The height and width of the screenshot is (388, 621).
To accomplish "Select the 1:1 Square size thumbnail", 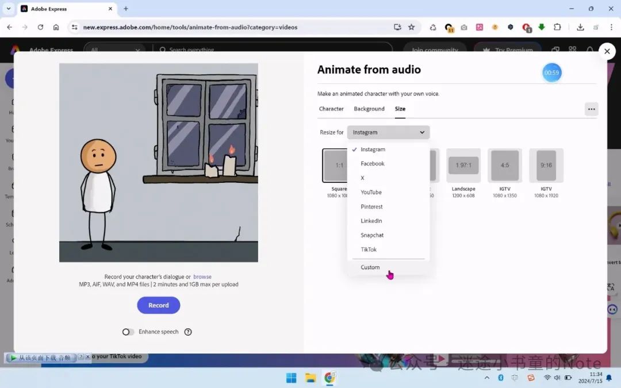I will click(335, 166).
